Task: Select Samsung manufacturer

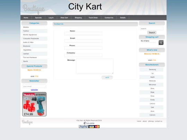Action: [x=151, y=69]
